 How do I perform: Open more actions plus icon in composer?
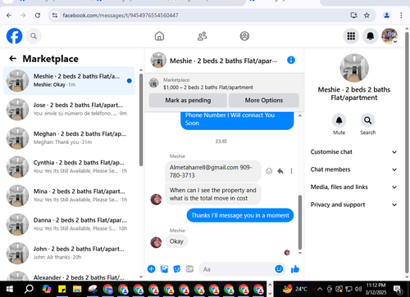(151, 269)
